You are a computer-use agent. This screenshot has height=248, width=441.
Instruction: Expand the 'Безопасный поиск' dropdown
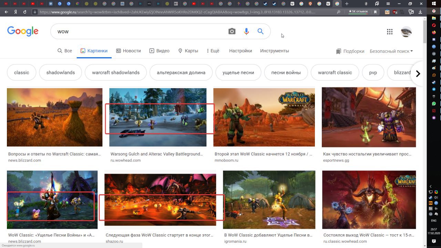point(391,51)
